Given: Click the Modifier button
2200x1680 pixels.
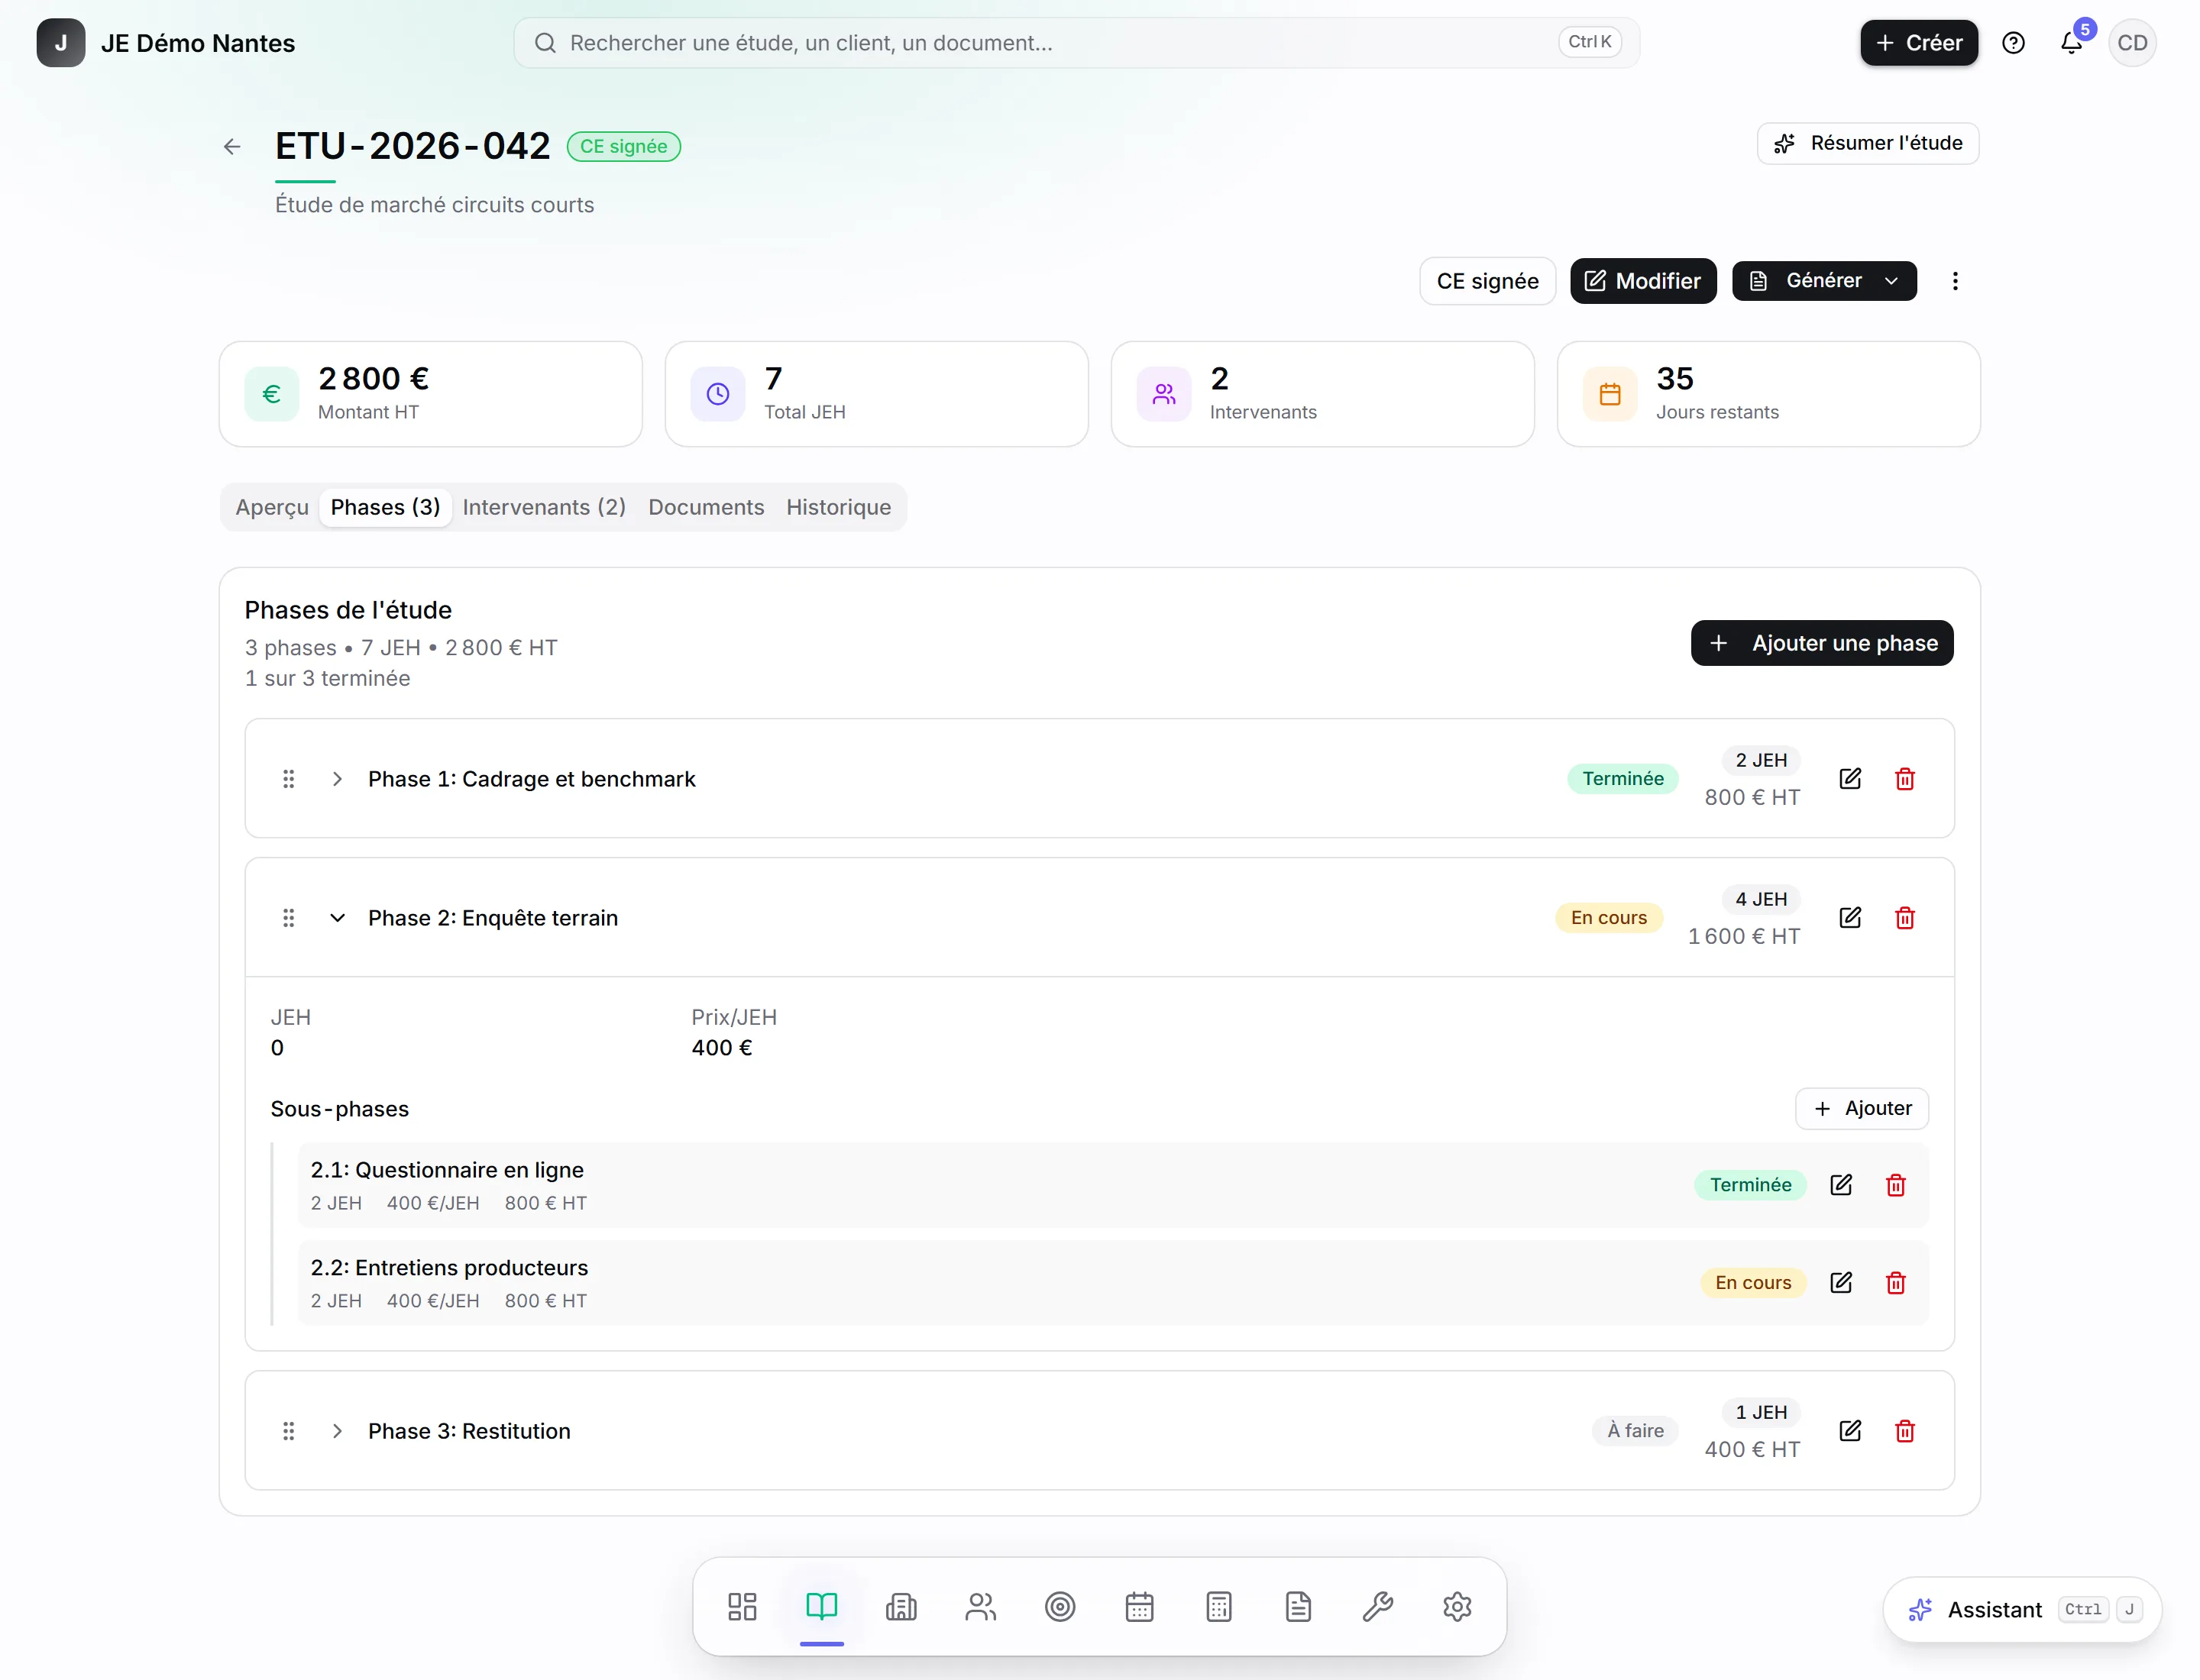Looking at the screenshot, I should click(1643, 281).
